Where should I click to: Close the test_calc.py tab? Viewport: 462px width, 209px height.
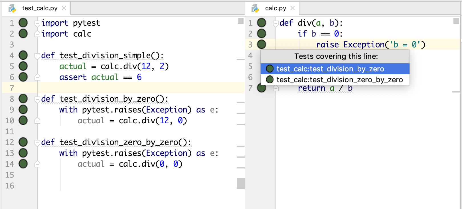(x=64, y=8)
